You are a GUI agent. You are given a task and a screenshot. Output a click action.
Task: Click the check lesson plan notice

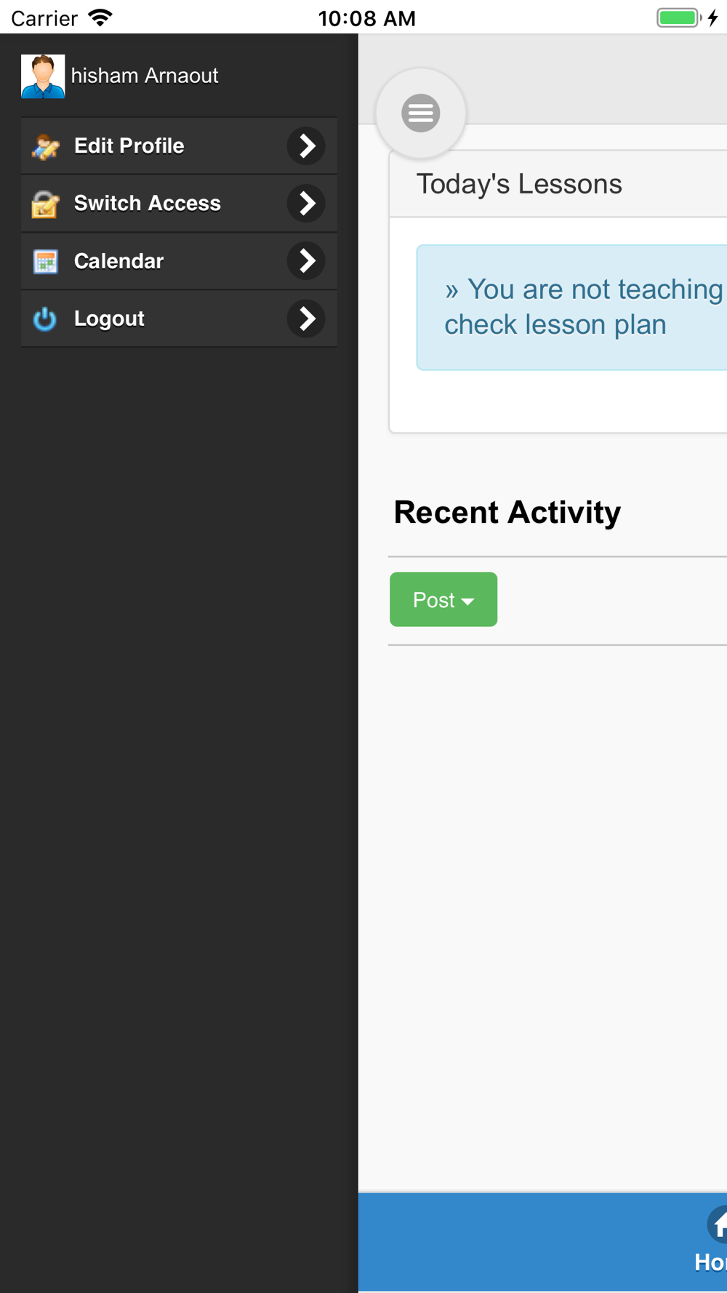(571, 308)
